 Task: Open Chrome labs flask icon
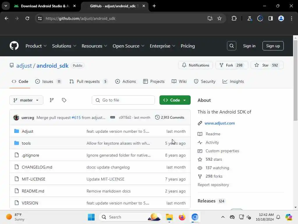pyautogui.click(x=249, y=18)
